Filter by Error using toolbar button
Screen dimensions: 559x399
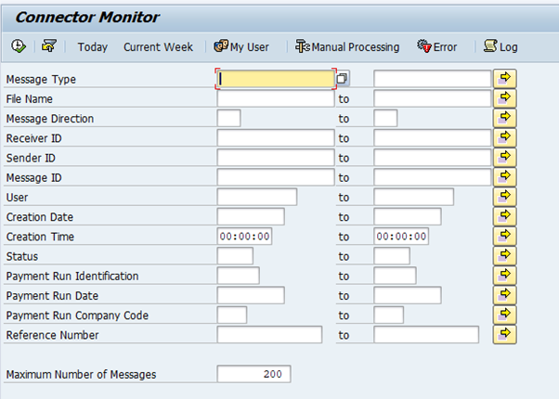click(436, 46)
